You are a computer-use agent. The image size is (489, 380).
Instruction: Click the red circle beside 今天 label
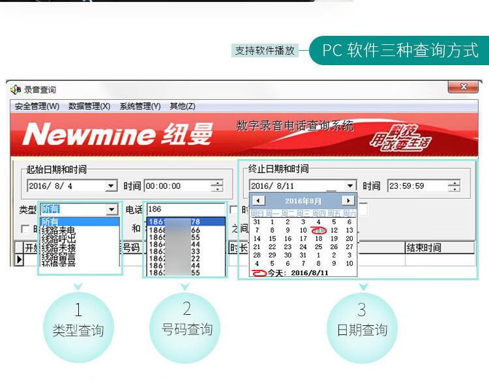[260, 272]
